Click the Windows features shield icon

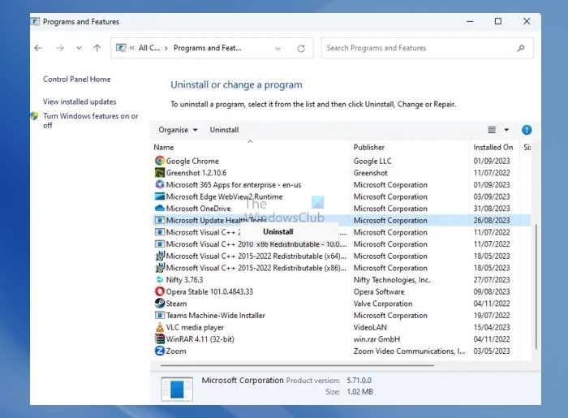coord(35,116)
